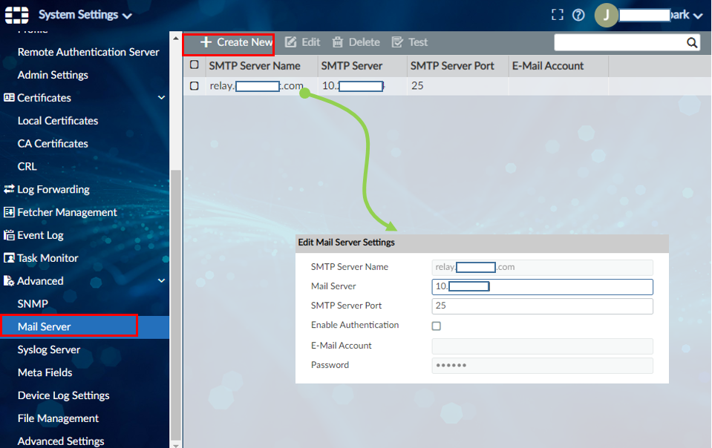
Task: Open Remote Authentication Server menu item
Action: click(x=88, y=52)
